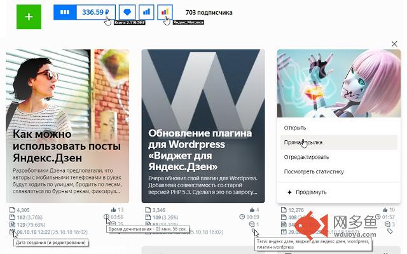This screenshot has width=407, height=254.
Task: Click the comment bubble icon beside 1
Action: click(252, 224)
